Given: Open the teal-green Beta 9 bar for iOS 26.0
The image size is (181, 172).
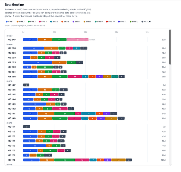Looking at the screenshot, I should tap(115, 76).
